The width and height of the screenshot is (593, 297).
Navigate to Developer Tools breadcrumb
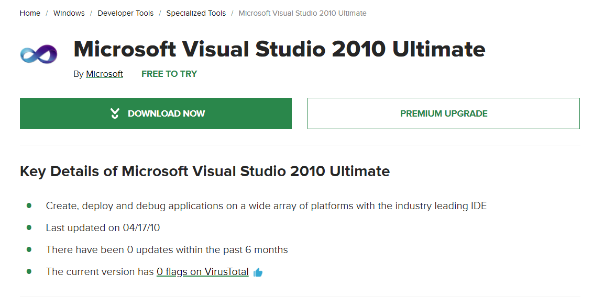tap(125, 13)
